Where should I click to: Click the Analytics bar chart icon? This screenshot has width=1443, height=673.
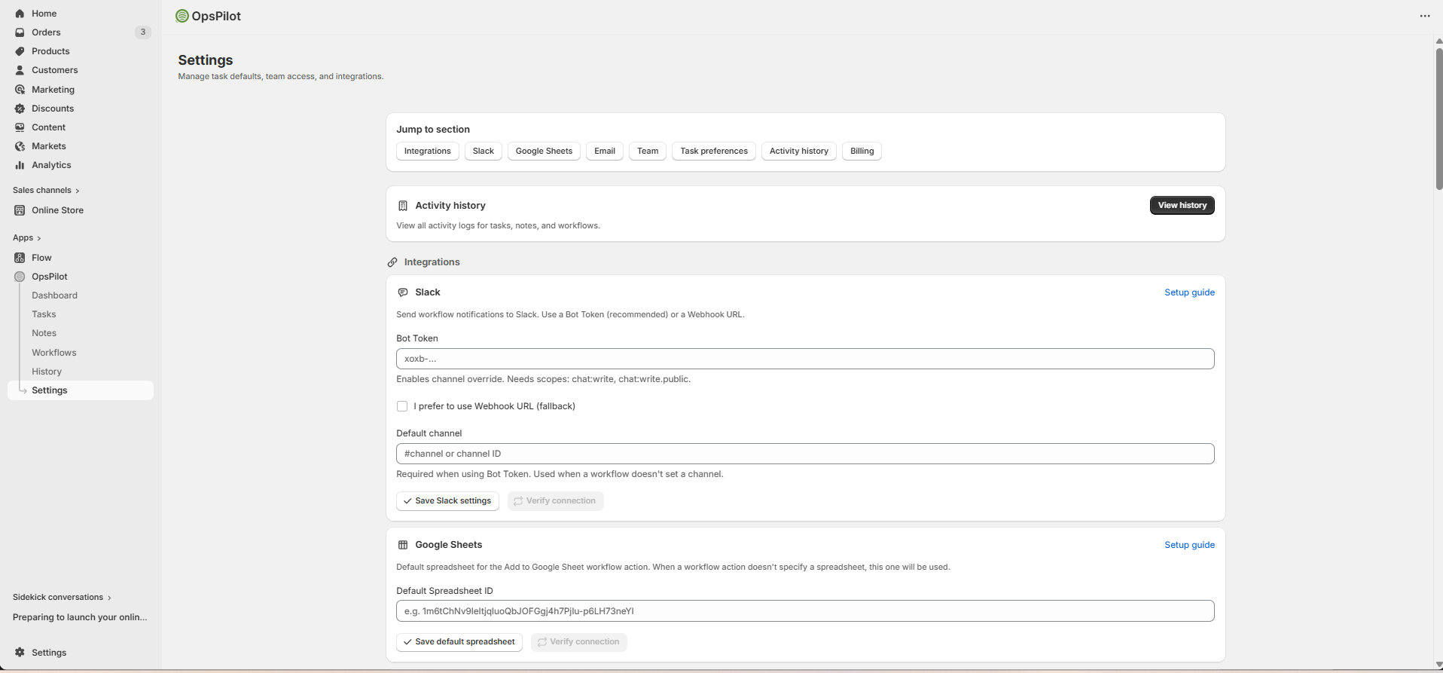click(20, 165)
